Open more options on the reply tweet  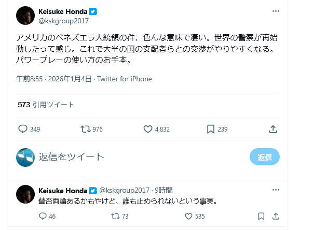[x=276, y=190]
